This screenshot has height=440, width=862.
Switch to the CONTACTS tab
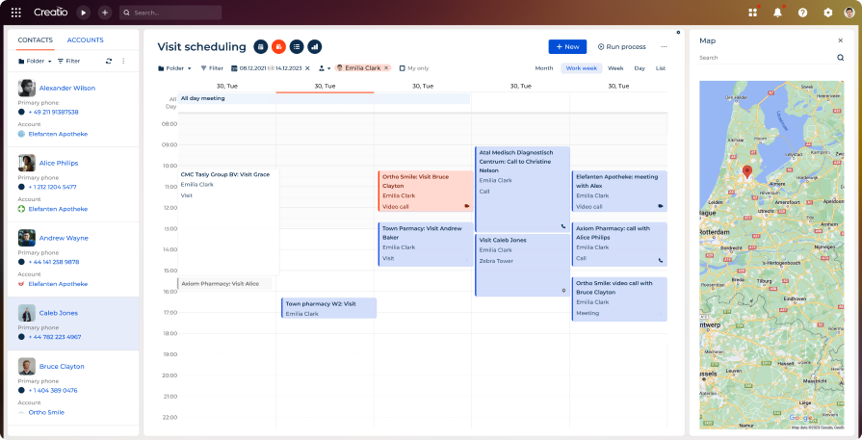[36, 40]
